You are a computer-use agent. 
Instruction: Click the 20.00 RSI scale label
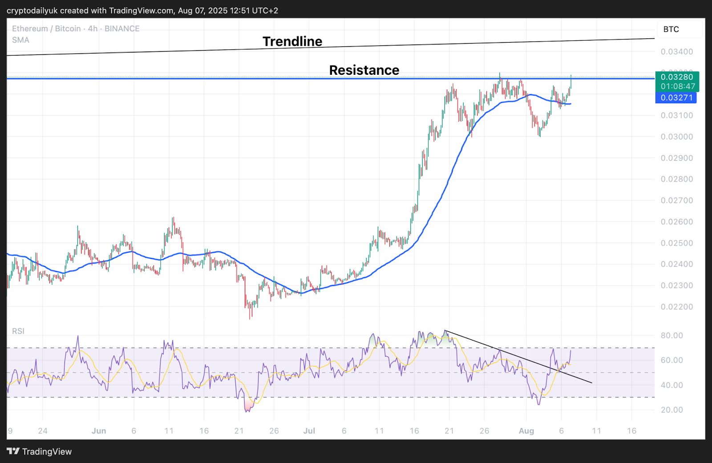[672, 410]
